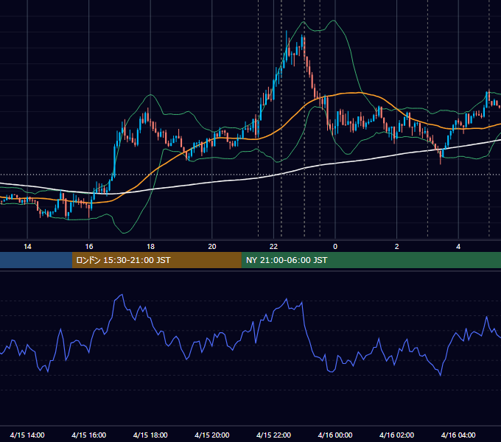
Task: Click the '14' hour label on price chart axis
Action: pos(27,247)
